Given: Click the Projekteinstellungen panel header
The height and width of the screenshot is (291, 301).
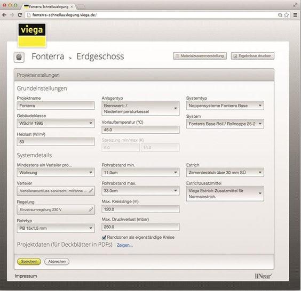Looking at the screenshot, I should (x=144, y=75).
